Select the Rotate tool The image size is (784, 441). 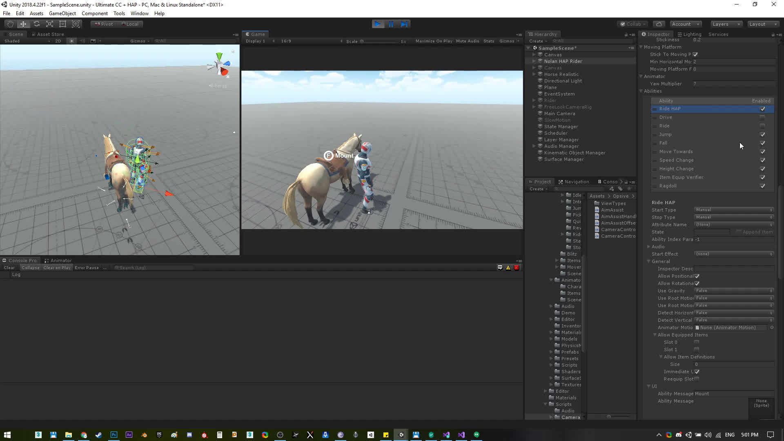point(37,24)
